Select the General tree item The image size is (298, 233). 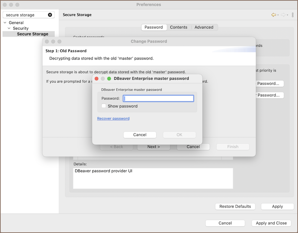16,23
